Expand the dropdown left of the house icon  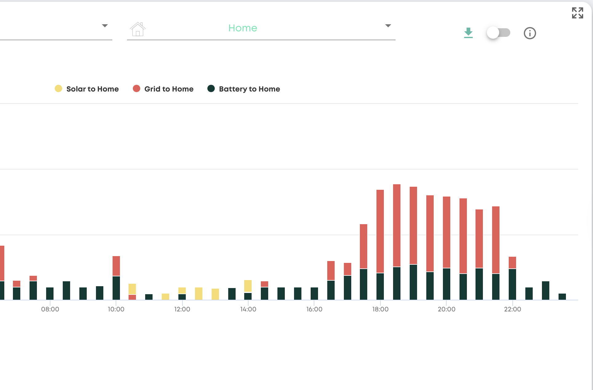click(105, 26)
